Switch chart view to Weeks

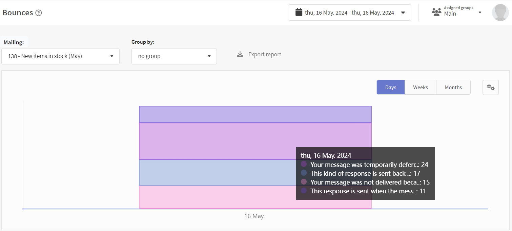pyautogui.click(x=420, y=88)
